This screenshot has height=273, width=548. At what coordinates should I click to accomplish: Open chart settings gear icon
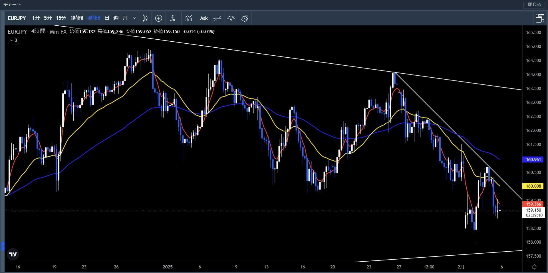pyautogui.click(x=535, y=267)
